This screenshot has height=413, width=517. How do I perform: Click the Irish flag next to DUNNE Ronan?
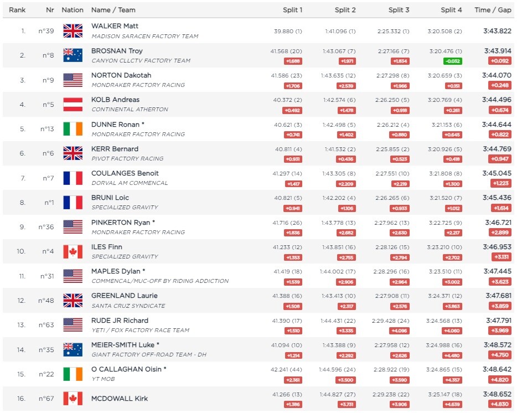(x=73, y=129)
